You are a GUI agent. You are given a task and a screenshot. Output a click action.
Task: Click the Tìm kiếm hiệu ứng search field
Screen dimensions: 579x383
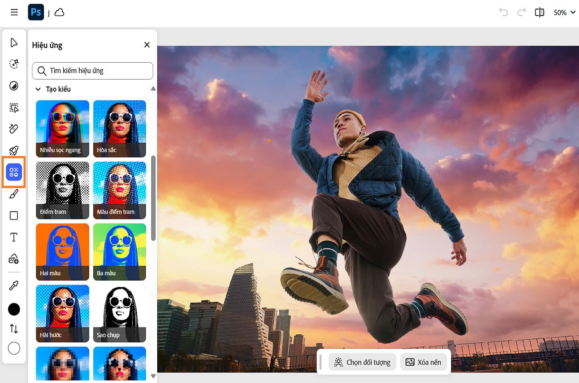pos(92,71)
